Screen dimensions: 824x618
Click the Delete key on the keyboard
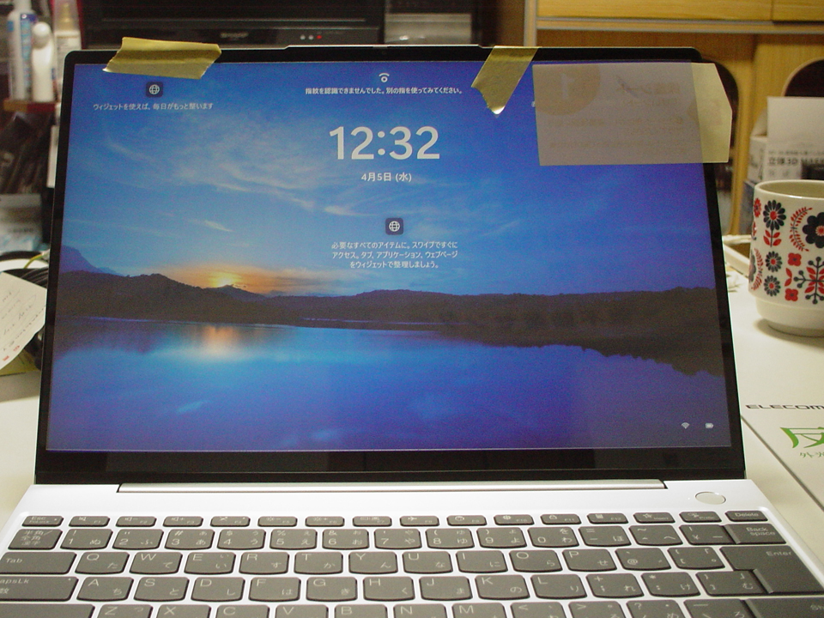(x=745, y=516)
